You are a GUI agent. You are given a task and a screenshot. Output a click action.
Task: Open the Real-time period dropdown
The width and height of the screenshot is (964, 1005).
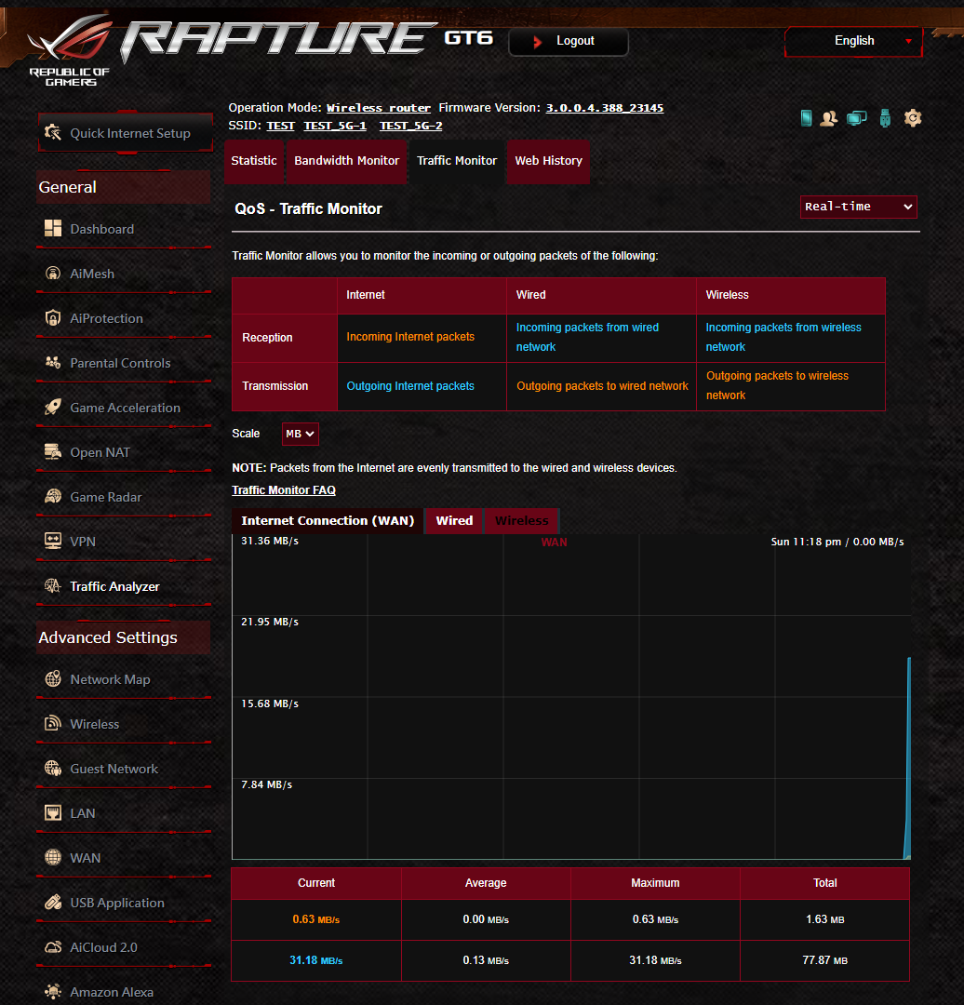[857, 207]
